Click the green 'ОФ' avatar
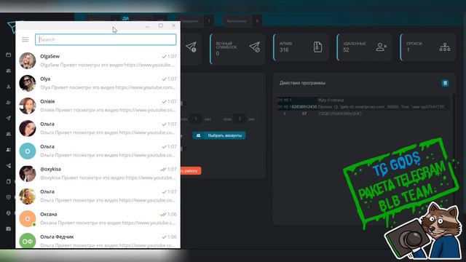Viewport: 466px width, 262px height. 28,241
